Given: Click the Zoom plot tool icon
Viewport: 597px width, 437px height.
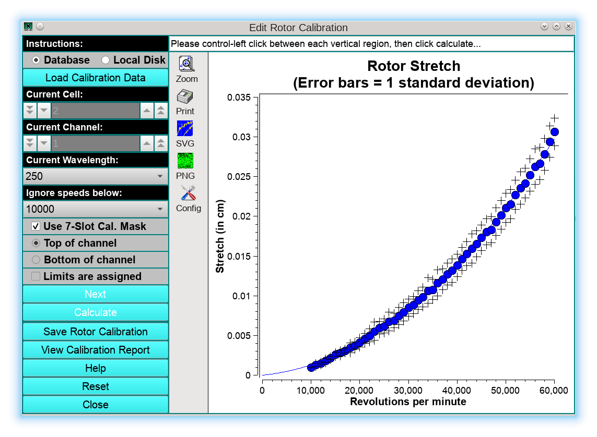Looking at the screenshot, I should (x=186, y=64).
